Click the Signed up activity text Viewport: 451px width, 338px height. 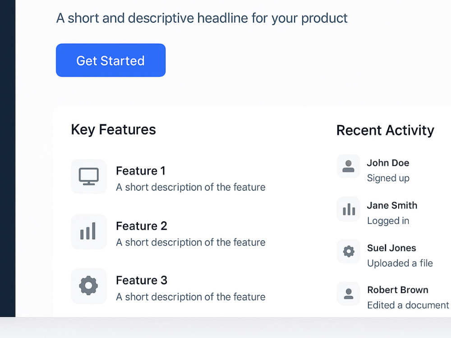point(388,178)
